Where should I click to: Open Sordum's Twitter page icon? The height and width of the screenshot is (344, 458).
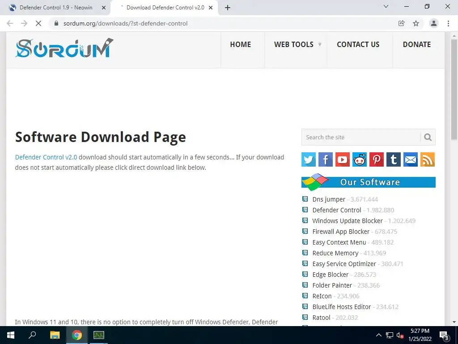coord(309,159)
